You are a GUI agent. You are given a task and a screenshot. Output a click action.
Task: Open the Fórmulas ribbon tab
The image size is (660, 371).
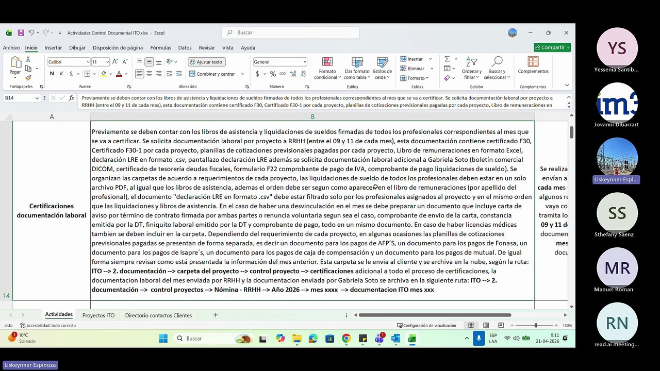[x=160, y=47]
